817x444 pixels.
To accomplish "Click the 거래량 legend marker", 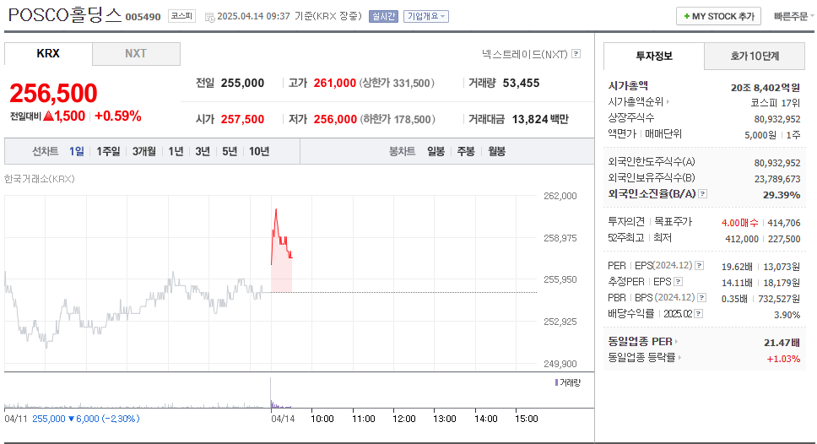I will (x=556, y=382).
